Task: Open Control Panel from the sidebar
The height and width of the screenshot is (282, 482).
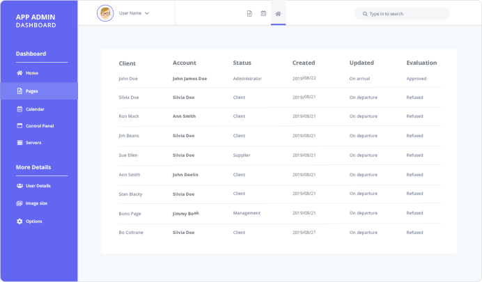Action: [39, 126]
